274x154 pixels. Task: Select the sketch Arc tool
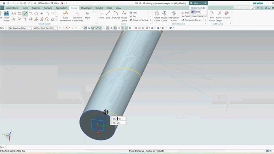tap(31, 13)
